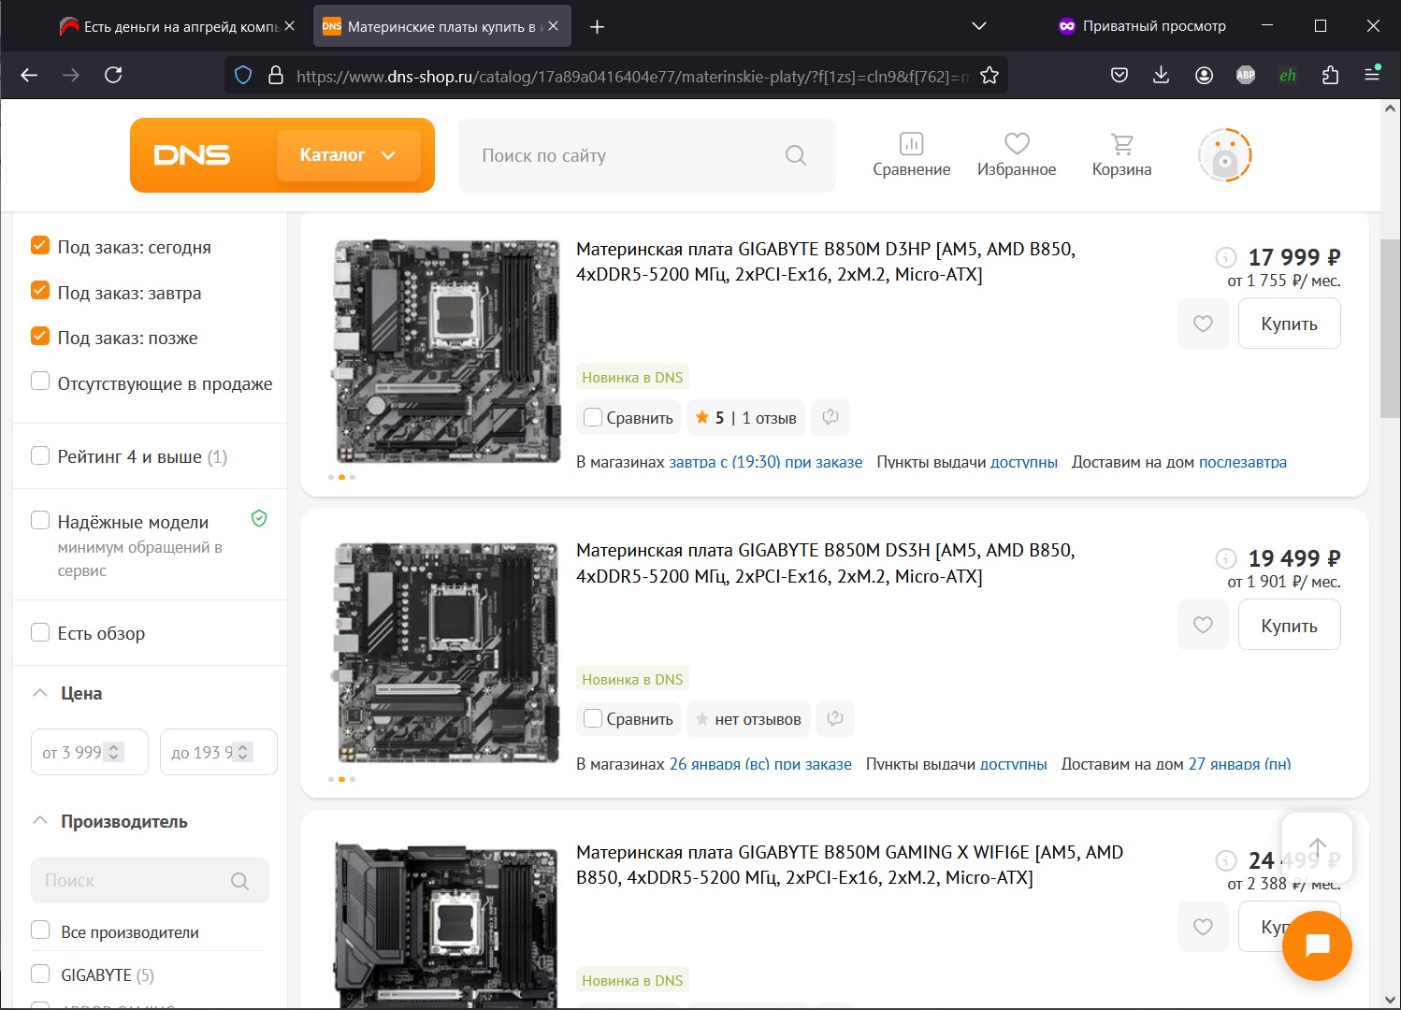
Task: Focus the manufacturer 'Поиск' filter field
Action: pos(150,880)
